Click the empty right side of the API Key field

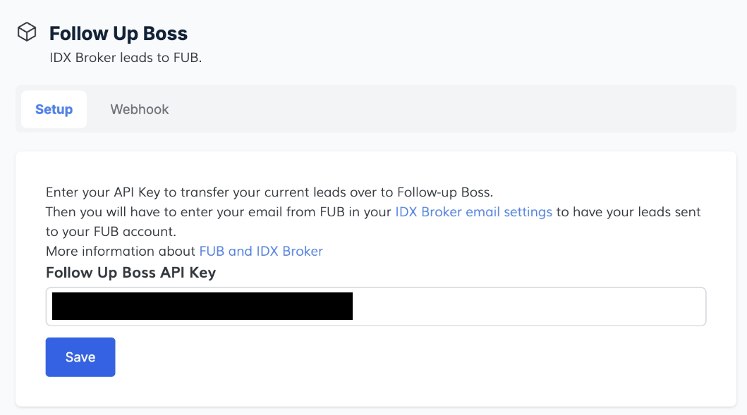529,306
